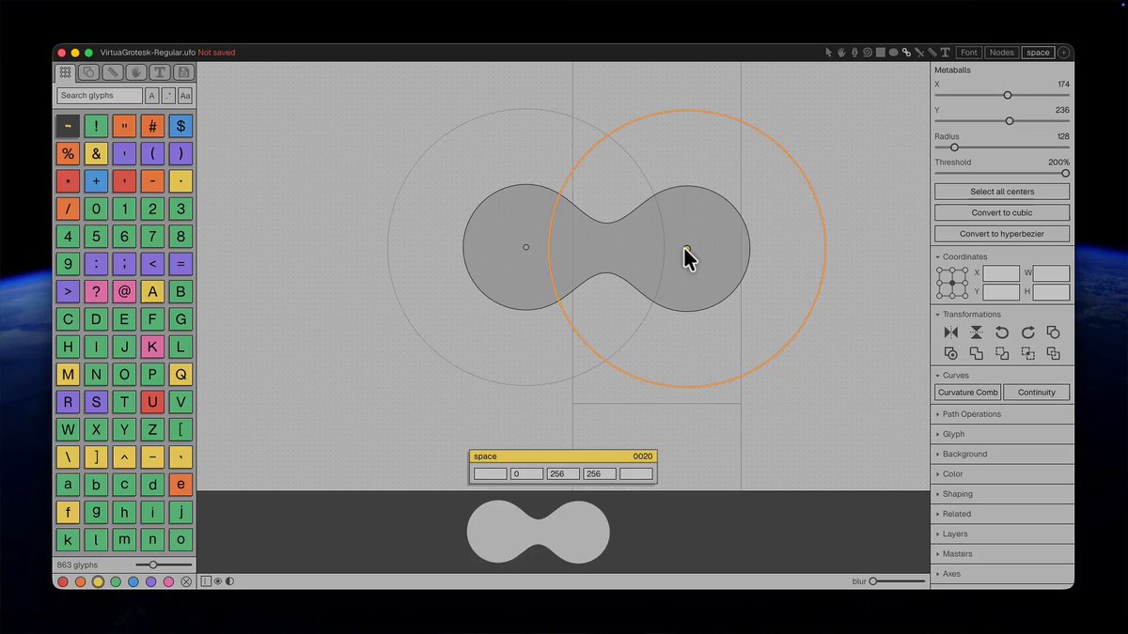Viewport: 1128px width, 634px height.
Task: Activate the metaballs tool in the top toolbar
Action: click(906, 53)
